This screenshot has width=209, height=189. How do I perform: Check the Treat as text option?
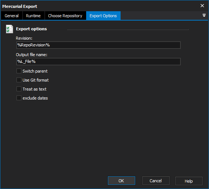(x=19, y=89)
